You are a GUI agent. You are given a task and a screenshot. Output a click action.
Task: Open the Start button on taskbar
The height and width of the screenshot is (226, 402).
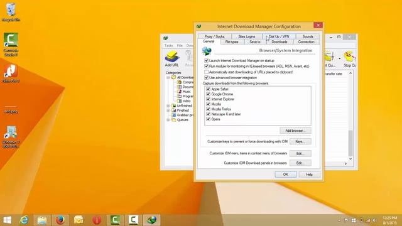coord(7,220)
